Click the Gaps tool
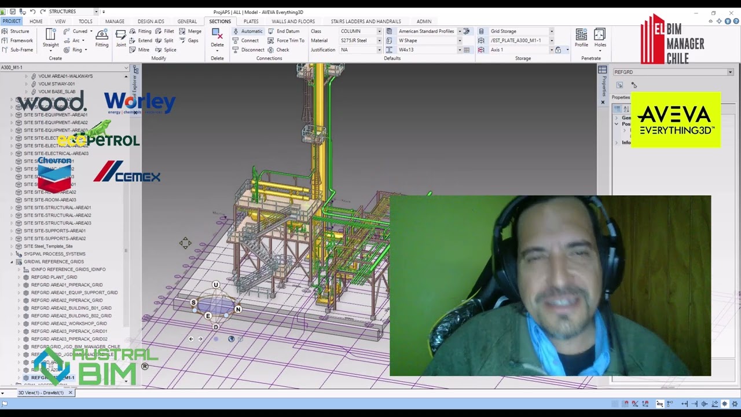This screenshot has height=417, width=741. click(189, 41)
